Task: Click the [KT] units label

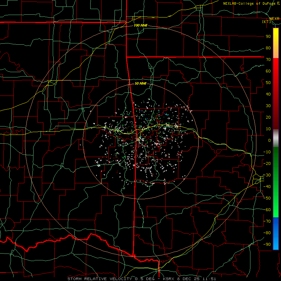Action: click(267, 22)
